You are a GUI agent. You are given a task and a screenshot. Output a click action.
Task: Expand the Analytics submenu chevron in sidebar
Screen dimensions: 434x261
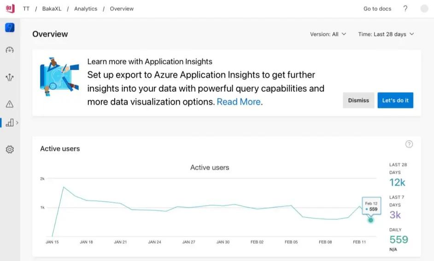(x=18, y=123)
